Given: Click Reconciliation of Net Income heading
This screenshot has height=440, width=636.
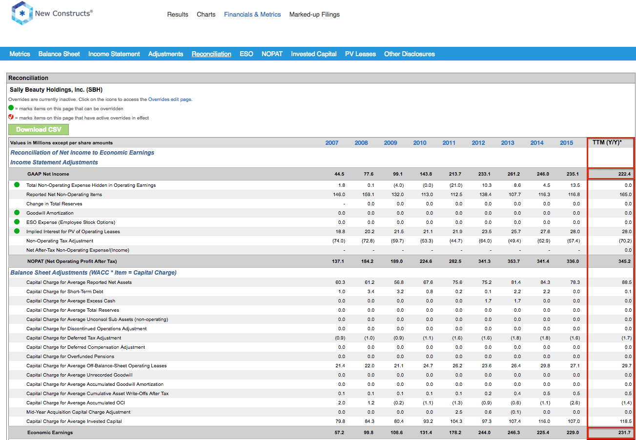Looking at the screenshot, I should [82, 153].
